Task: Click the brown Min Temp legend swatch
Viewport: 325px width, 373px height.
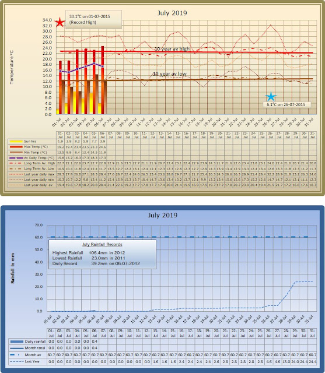Action: pos(16,153)
